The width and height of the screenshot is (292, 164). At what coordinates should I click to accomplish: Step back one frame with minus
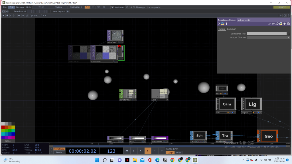click(155, 151)
